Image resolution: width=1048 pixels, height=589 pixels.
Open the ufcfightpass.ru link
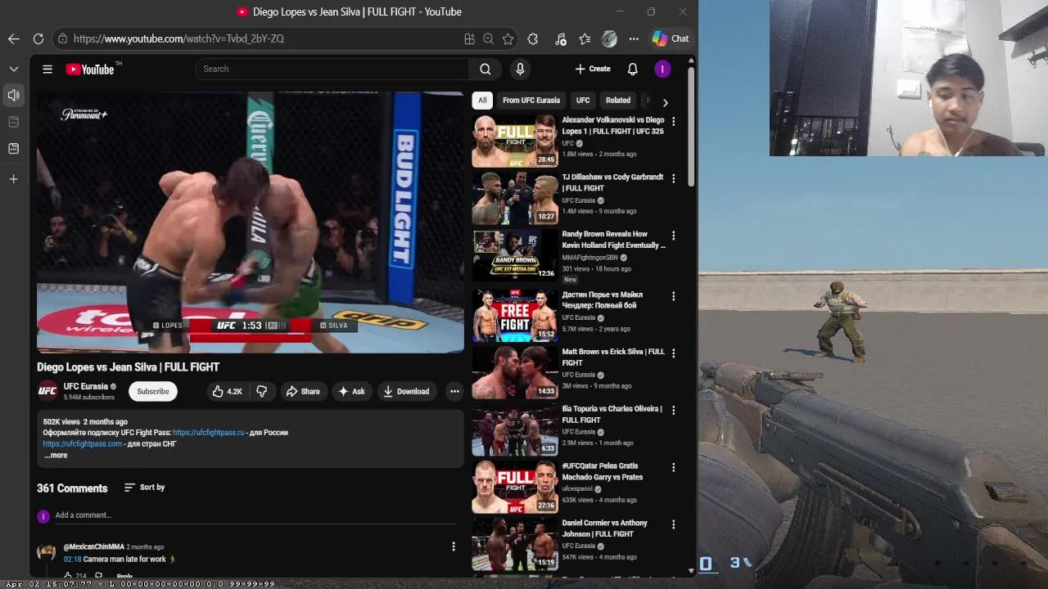click(x=209, y=433)
